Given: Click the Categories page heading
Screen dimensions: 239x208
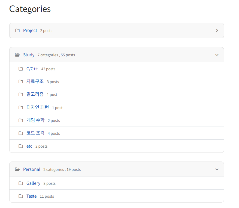Looking at the screenshot, I should (x=30, y=9).
